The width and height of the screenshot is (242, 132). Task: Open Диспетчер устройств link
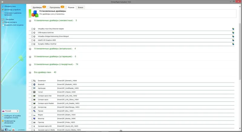tap(12, 10)
